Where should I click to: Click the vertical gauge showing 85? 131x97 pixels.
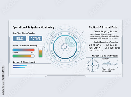point(40,53)
